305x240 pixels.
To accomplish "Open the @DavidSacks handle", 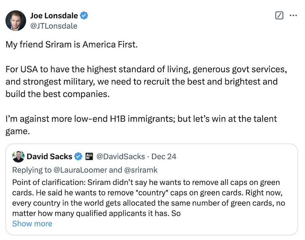I will [x=120, y=156].
